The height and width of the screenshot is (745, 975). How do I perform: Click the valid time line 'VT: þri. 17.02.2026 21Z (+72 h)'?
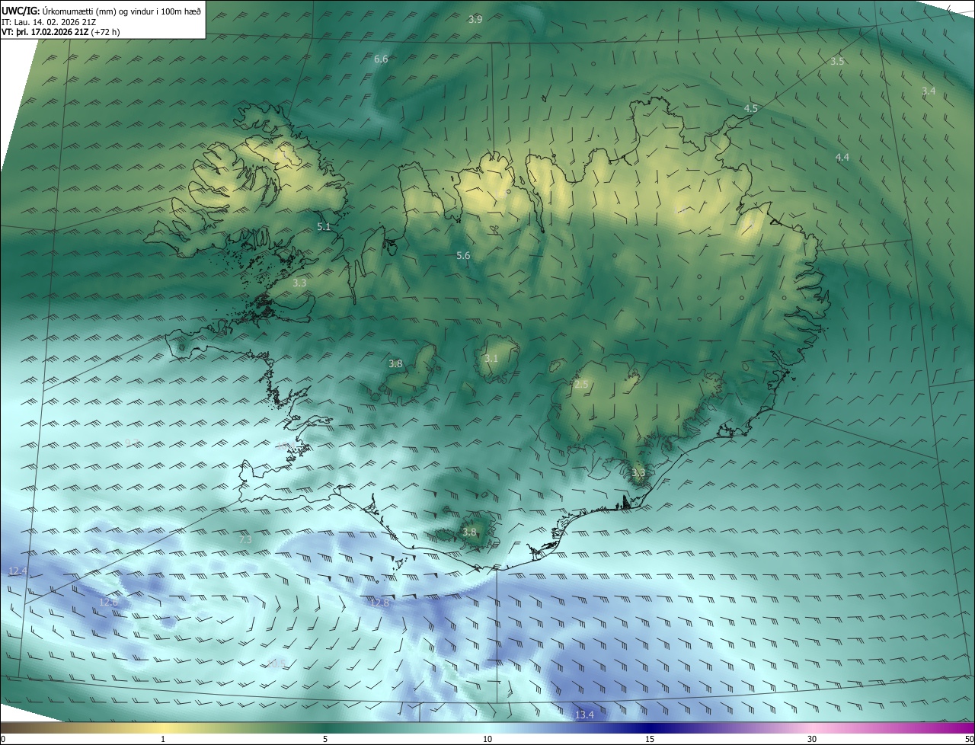tap(60, 32)
